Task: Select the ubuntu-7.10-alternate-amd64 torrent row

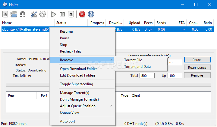Action: coord(108,29)
